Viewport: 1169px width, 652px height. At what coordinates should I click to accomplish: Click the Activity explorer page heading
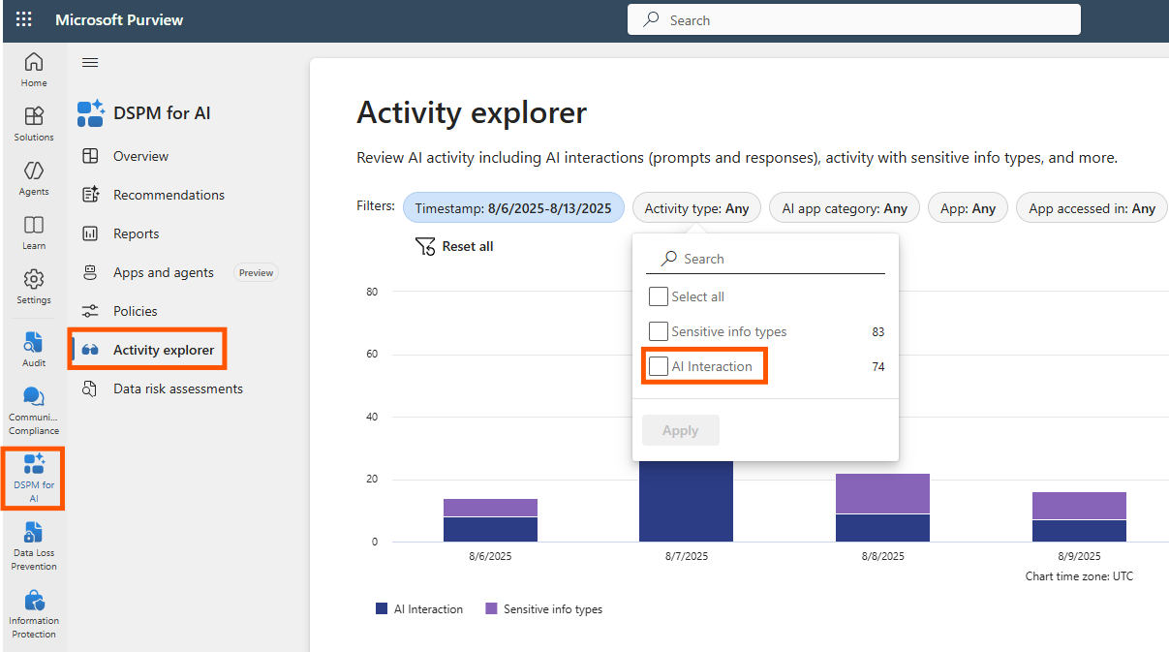pos(472,113)
